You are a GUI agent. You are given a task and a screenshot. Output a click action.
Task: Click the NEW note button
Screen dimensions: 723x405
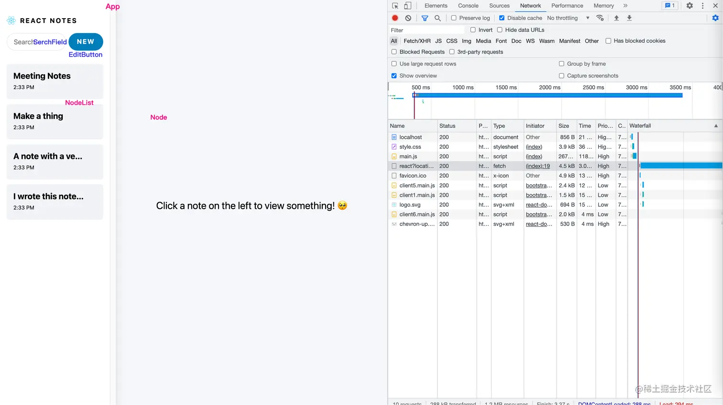coord(86,42)
